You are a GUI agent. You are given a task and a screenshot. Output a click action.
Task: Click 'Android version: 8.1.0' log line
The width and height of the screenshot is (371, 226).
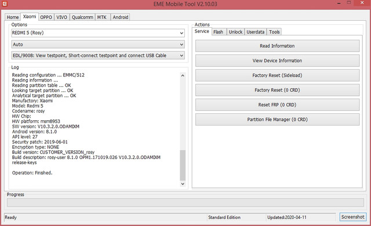[34, 132]
